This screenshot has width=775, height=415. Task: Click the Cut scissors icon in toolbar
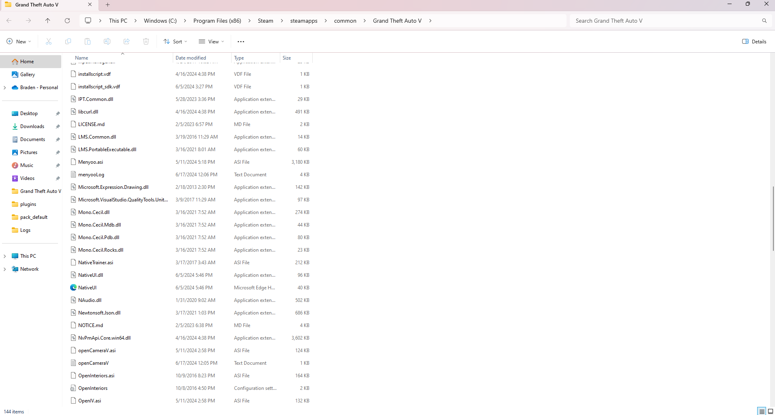pos(49,41)
